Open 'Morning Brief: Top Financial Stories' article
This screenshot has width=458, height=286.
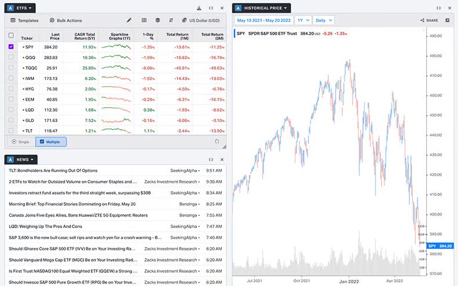coord(72,204)
